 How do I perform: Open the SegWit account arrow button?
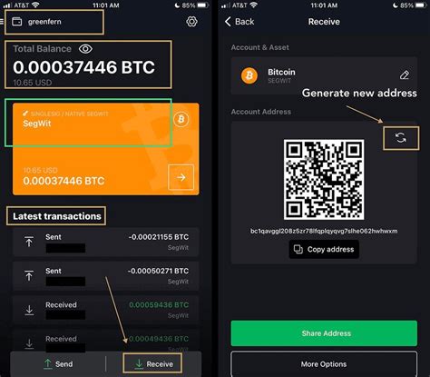pyautogui.click(x=181, y=177)
